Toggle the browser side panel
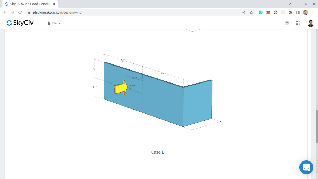Screen dimensions: 318x179 [x=298, y=12]
